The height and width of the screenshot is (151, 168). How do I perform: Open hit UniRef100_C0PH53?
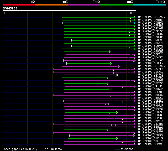tap(151, 32)
